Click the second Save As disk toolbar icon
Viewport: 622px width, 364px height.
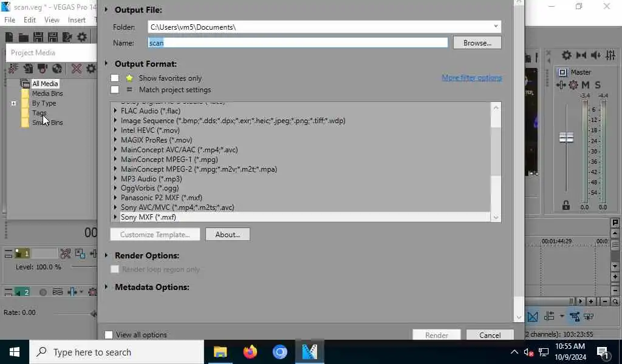point(52,37)
